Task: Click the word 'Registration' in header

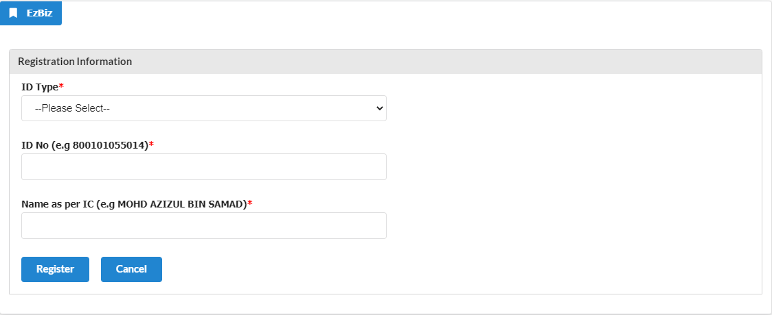Action: [46, 62]
